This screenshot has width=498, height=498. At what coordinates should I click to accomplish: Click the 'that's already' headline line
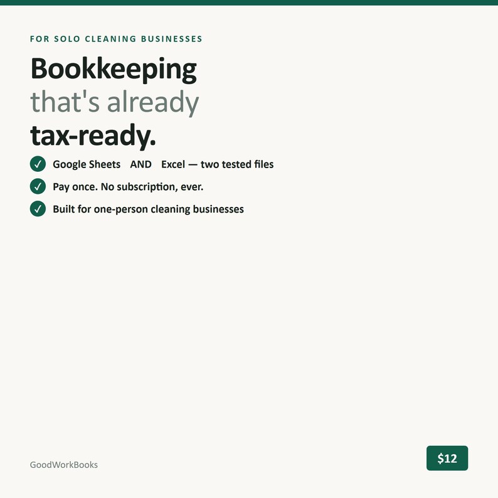tap(115, 102)
